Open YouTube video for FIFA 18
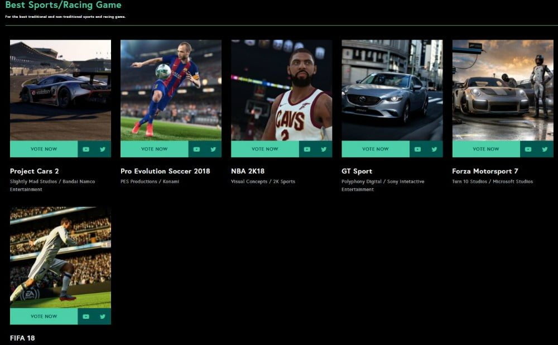The image size is (558, 345). [86, 317]
